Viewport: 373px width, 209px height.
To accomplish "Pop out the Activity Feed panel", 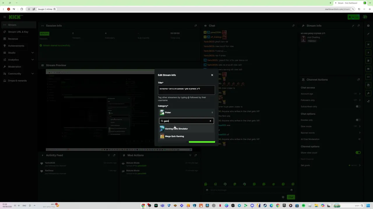I will [114, 155].
